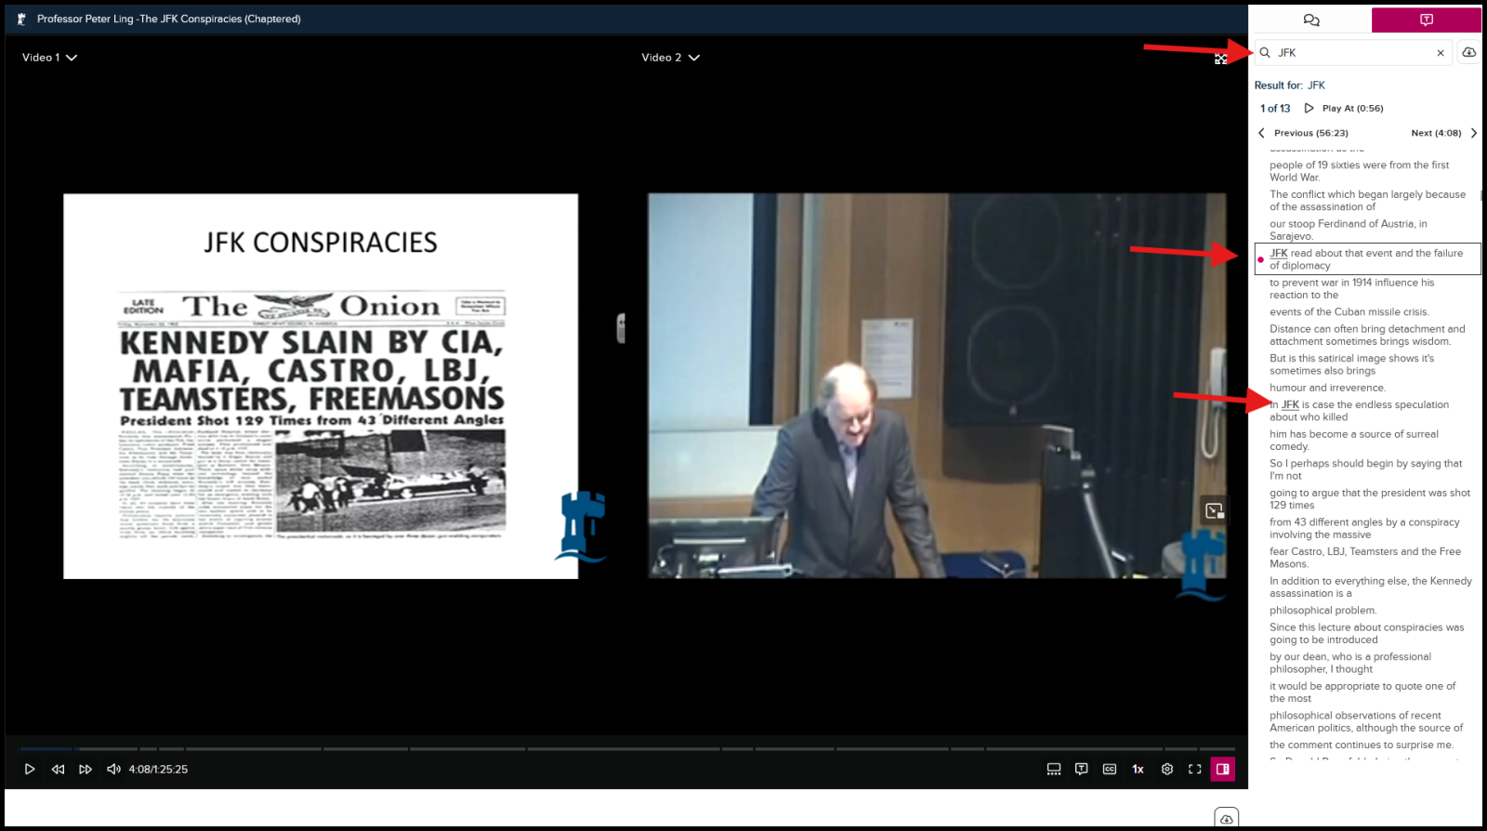
Task: Open the Video 1 source dropdown
Action: coord(49,58)
